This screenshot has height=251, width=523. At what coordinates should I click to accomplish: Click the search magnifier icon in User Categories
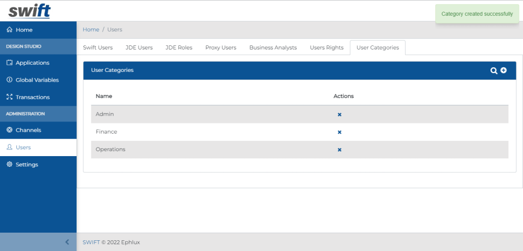pos(494,70)
